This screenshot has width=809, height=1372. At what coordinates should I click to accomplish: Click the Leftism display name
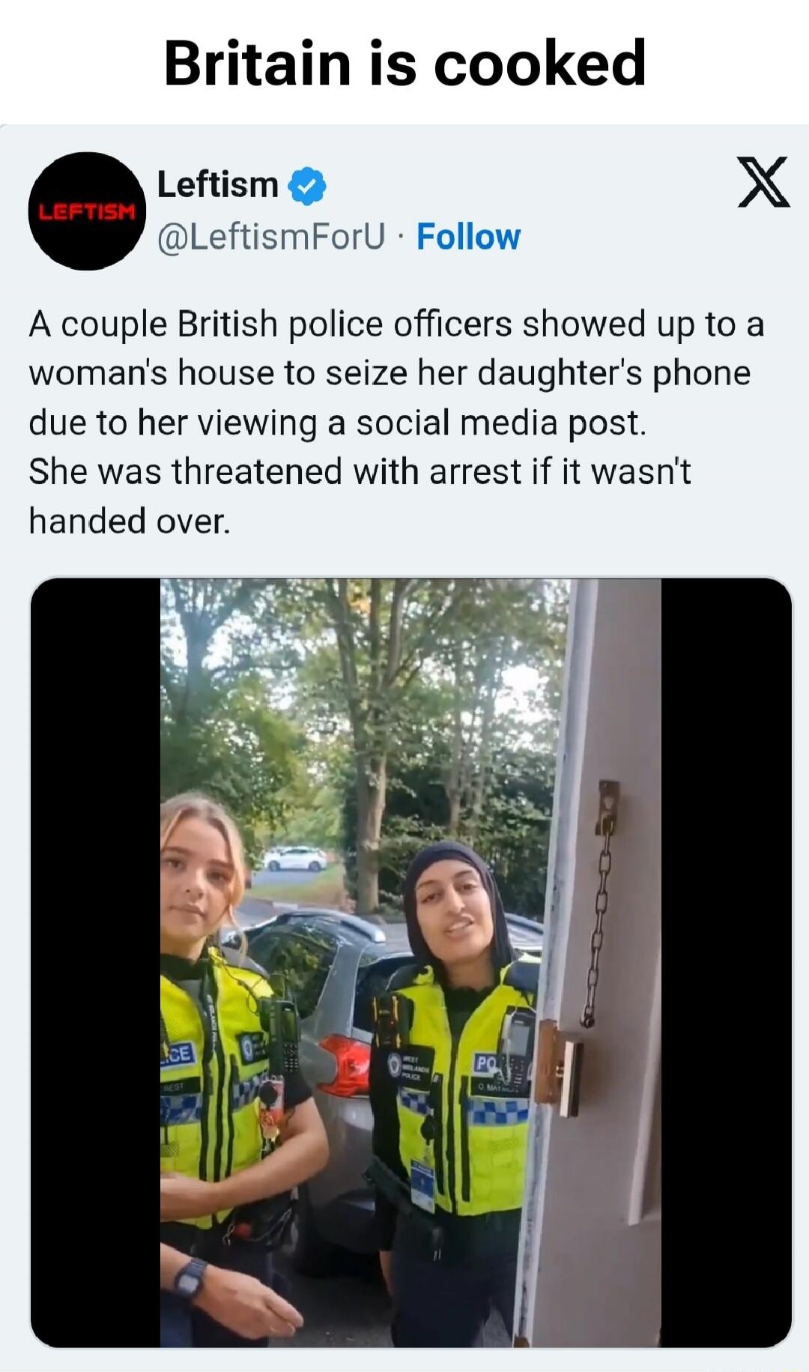click(217, 184)
